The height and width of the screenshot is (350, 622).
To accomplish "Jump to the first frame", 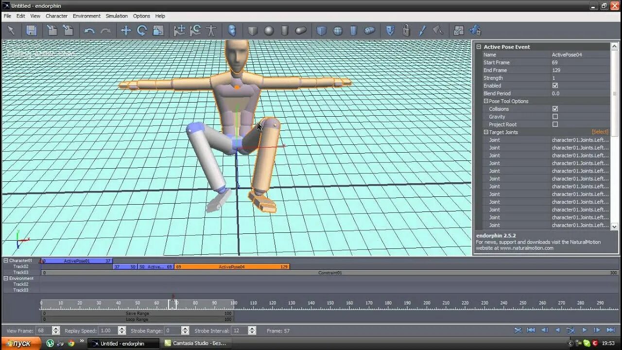I will 531,330.
